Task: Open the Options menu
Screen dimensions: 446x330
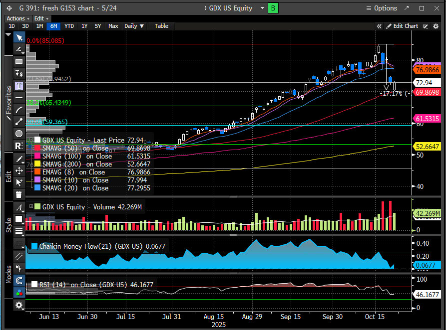Action: pyautogui.click(x=382, y=8)
